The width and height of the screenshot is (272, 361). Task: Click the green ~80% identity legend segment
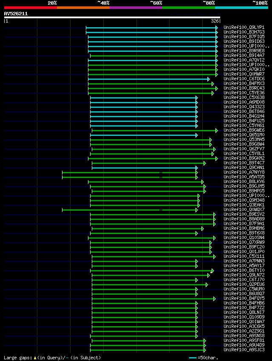(189, 8)
